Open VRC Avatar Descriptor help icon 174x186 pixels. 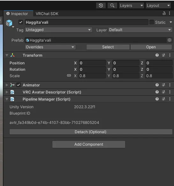pos(157,92)
